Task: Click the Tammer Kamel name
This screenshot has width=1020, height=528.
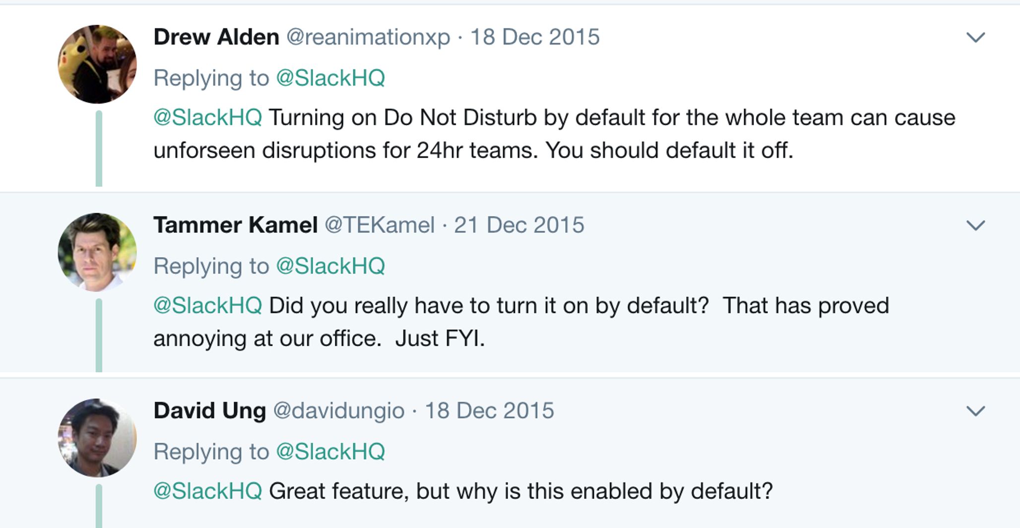Action: tap(236, 225)
